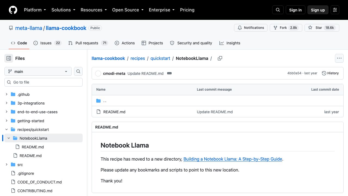This screenshot has height=196, width=348.
Task: Expand the end-to-end-use-cases folder chevron
Action: coord(7,112)
